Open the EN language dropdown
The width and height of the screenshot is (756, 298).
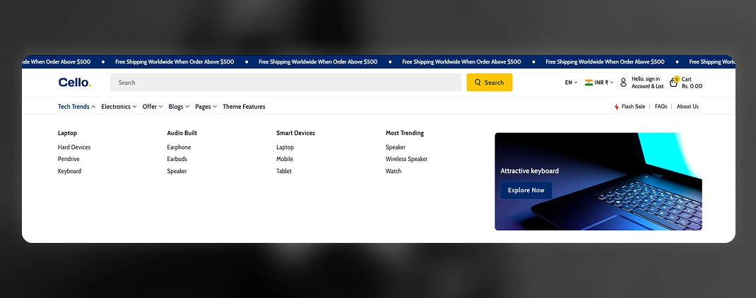[x=571, y=83]
